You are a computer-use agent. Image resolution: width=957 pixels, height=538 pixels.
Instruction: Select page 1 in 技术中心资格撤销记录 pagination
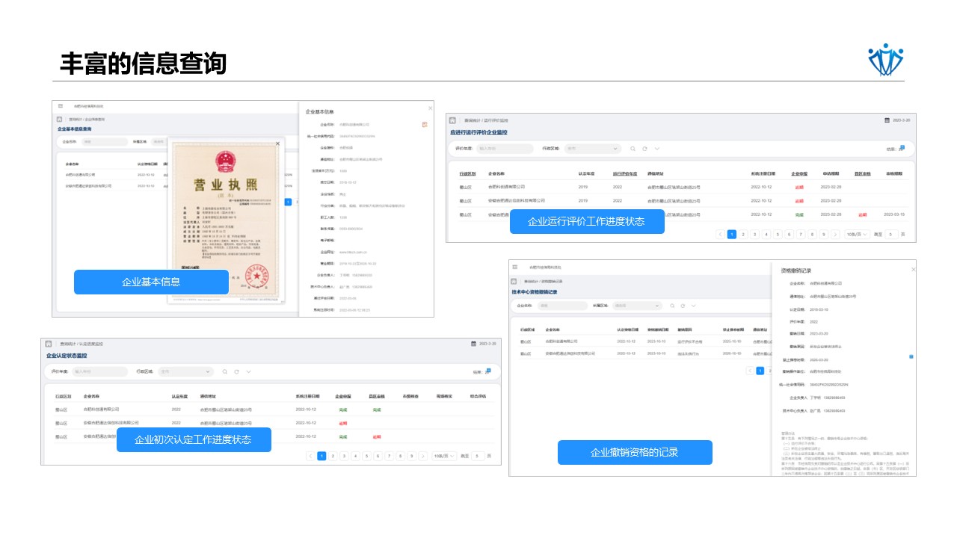click(760, 371)
